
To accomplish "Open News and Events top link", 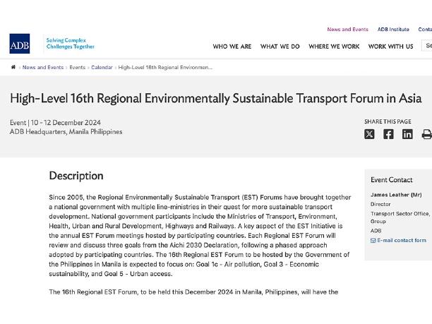I will tap(348, 29).
